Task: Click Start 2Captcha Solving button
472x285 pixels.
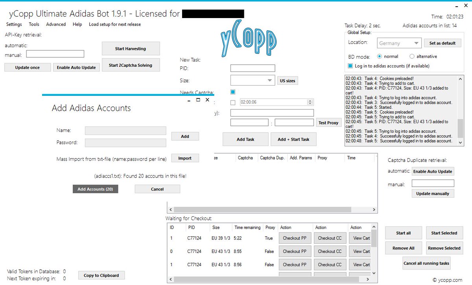Action: tap(131, 65)
